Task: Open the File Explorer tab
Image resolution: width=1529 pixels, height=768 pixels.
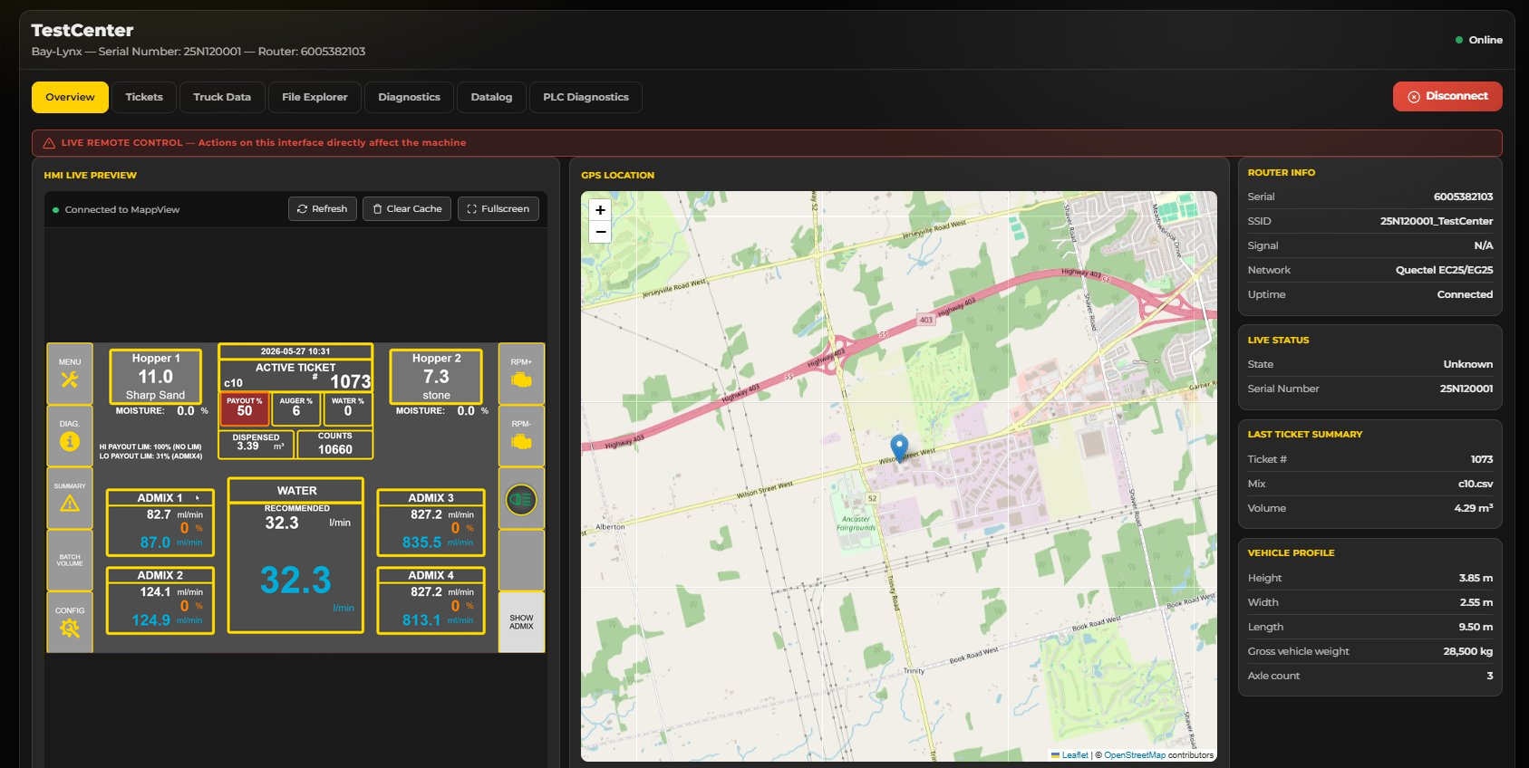Action: pyautogui.click(x=315, y=97)
